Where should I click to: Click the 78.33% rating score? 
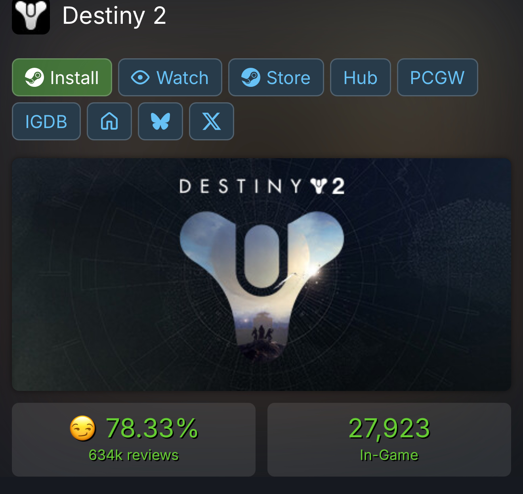[152, 429]
